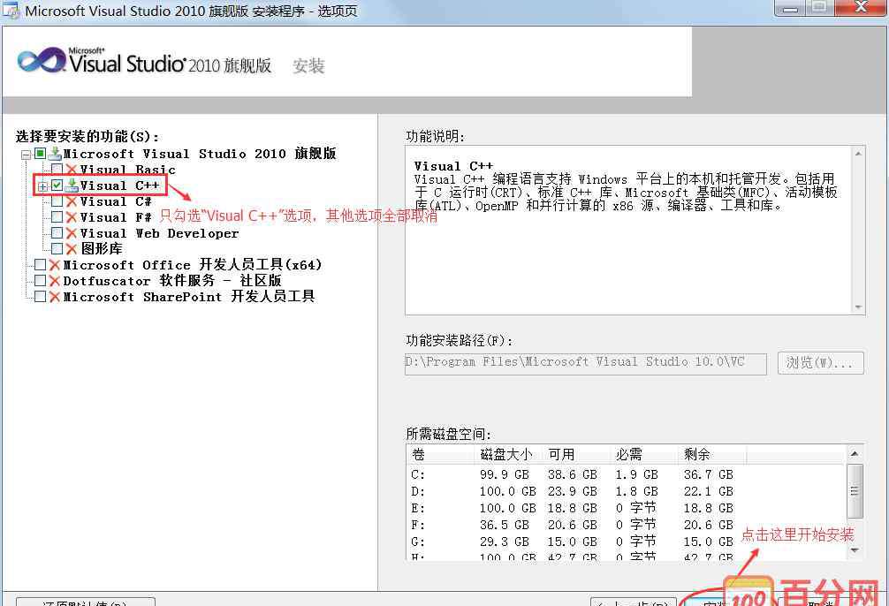Uncheck the Visual C++ checkbox
This screenshot has width=889, height=606.
(x=57, y=185)
